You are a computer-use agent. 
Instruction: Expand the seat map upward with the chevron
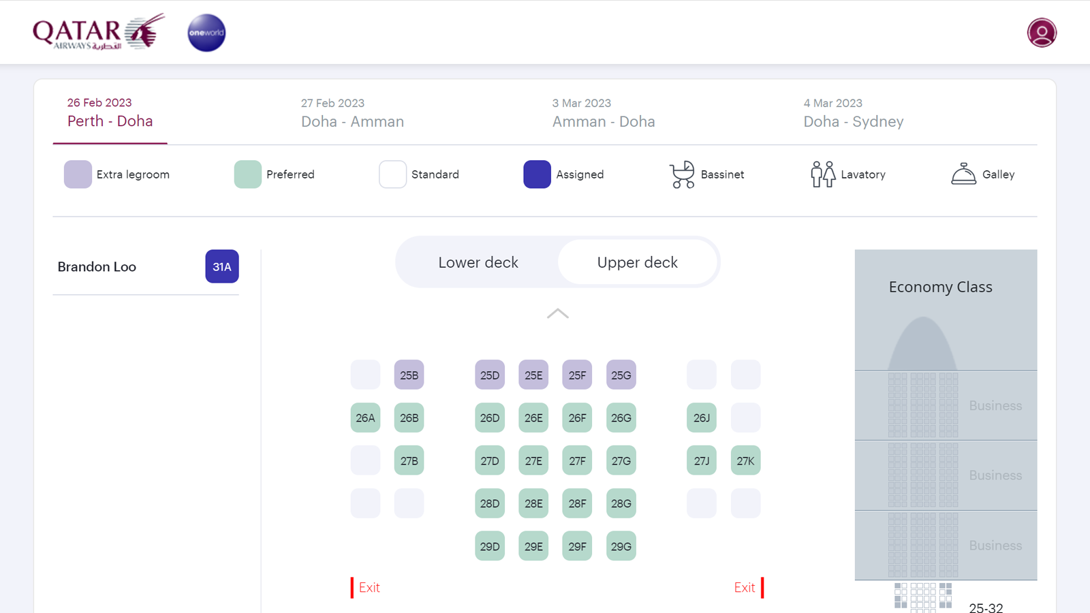click(558, 313)
